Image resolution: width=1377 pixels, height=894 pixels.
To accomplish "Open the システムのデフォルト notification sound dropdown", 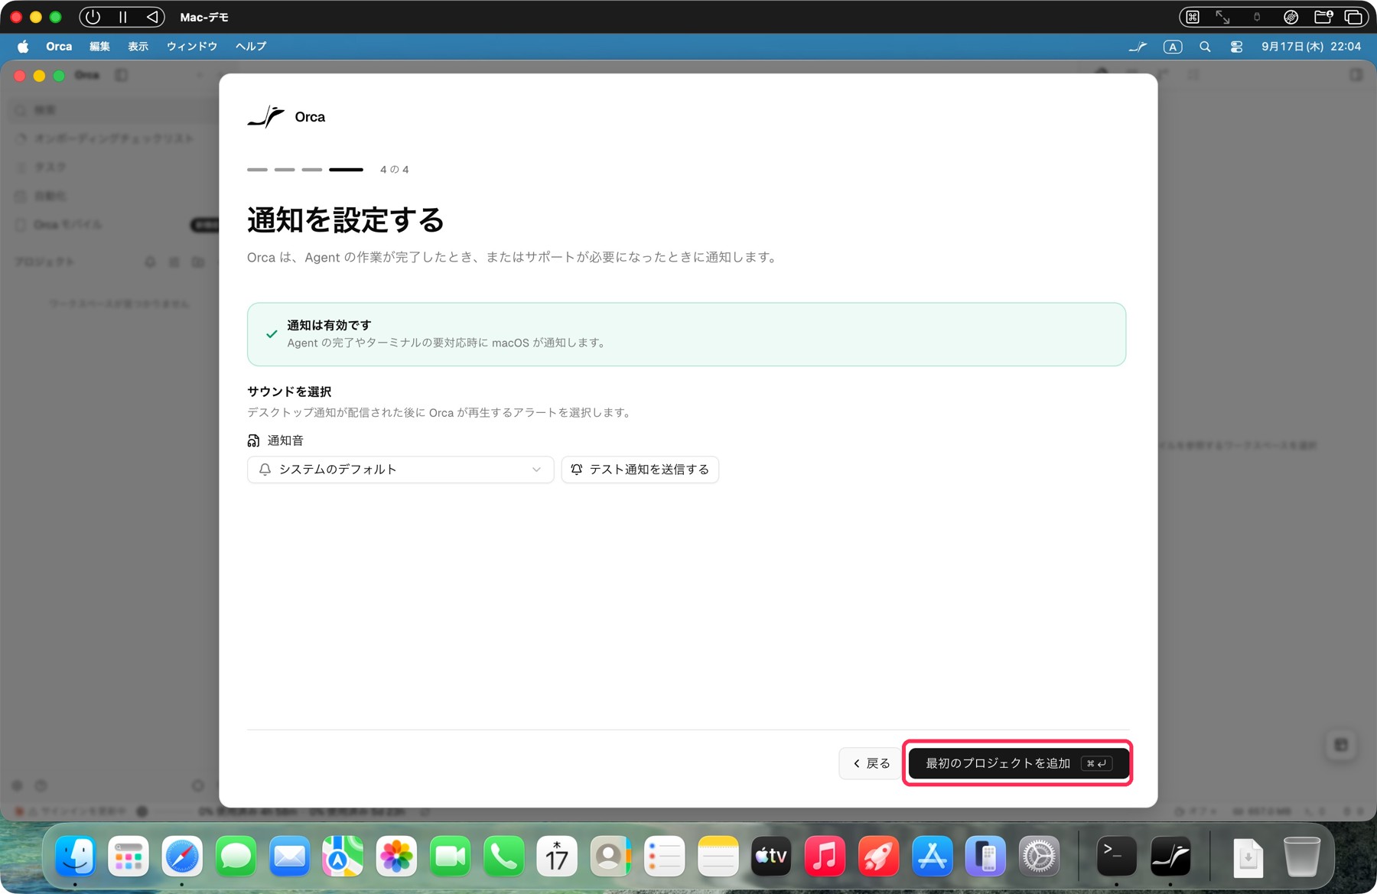I will pos(400,470).
